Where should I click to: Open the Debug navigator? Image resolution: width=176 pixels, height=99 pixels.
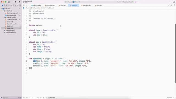coord(15,5)
